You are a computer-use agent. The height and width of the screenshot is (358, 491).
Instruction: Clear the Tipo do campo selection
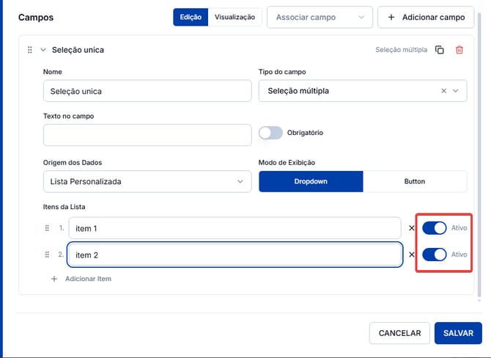443,91
